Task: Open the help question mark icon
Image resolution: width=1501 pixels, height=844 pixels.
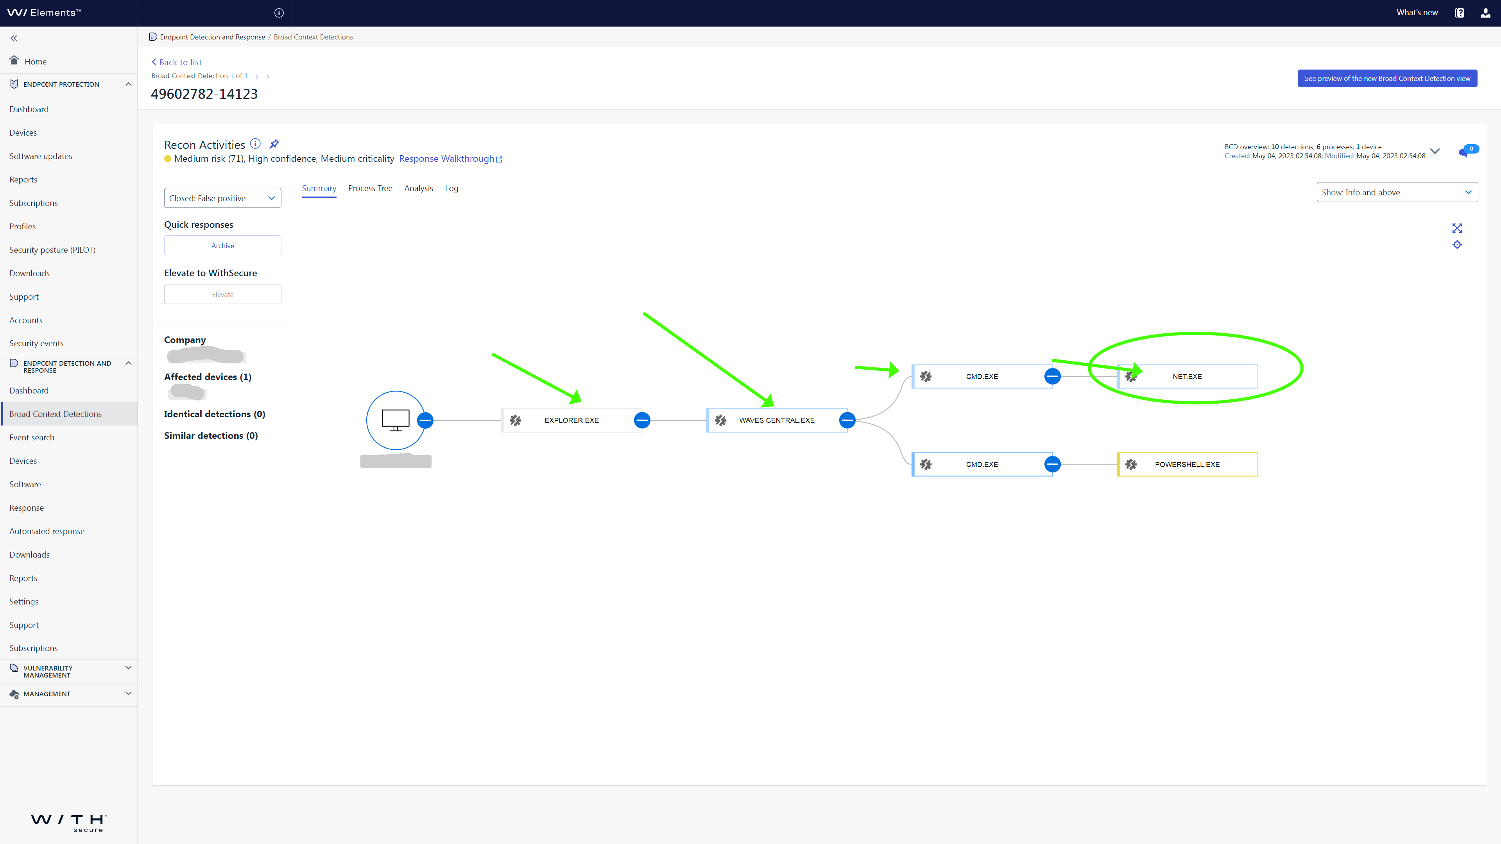Action: (x=1459, y=13)
